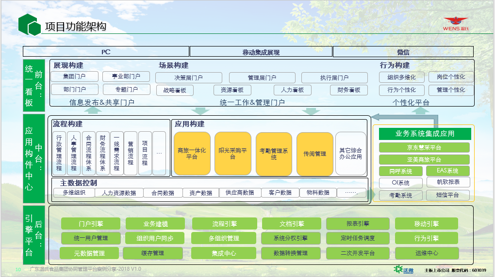Click the 决策层门户 button
The height and width of the screenshot is (277, 495).
(188, 77)
